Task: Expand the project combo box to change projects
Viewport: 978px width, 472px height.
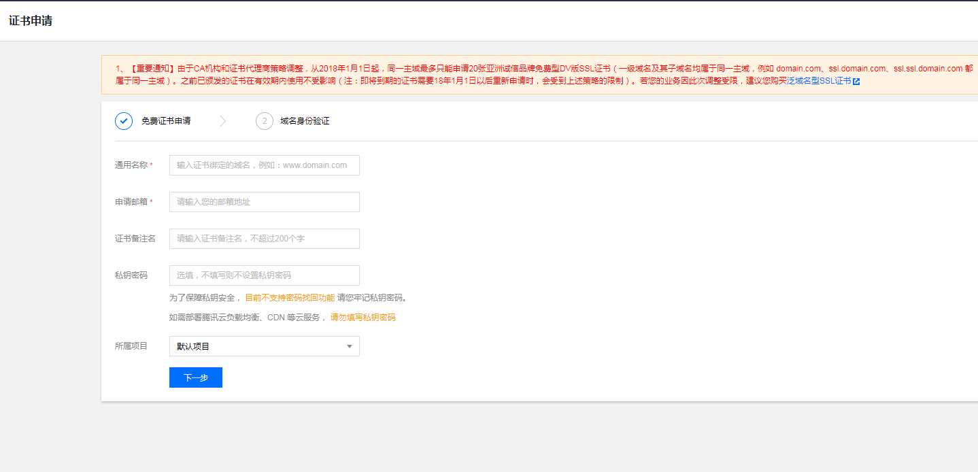Action: click(264, 345)
